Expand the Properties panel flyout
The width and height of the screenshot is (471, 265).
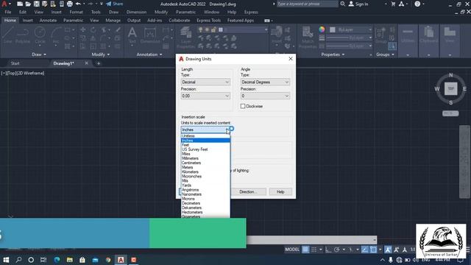tap(333, 54)
